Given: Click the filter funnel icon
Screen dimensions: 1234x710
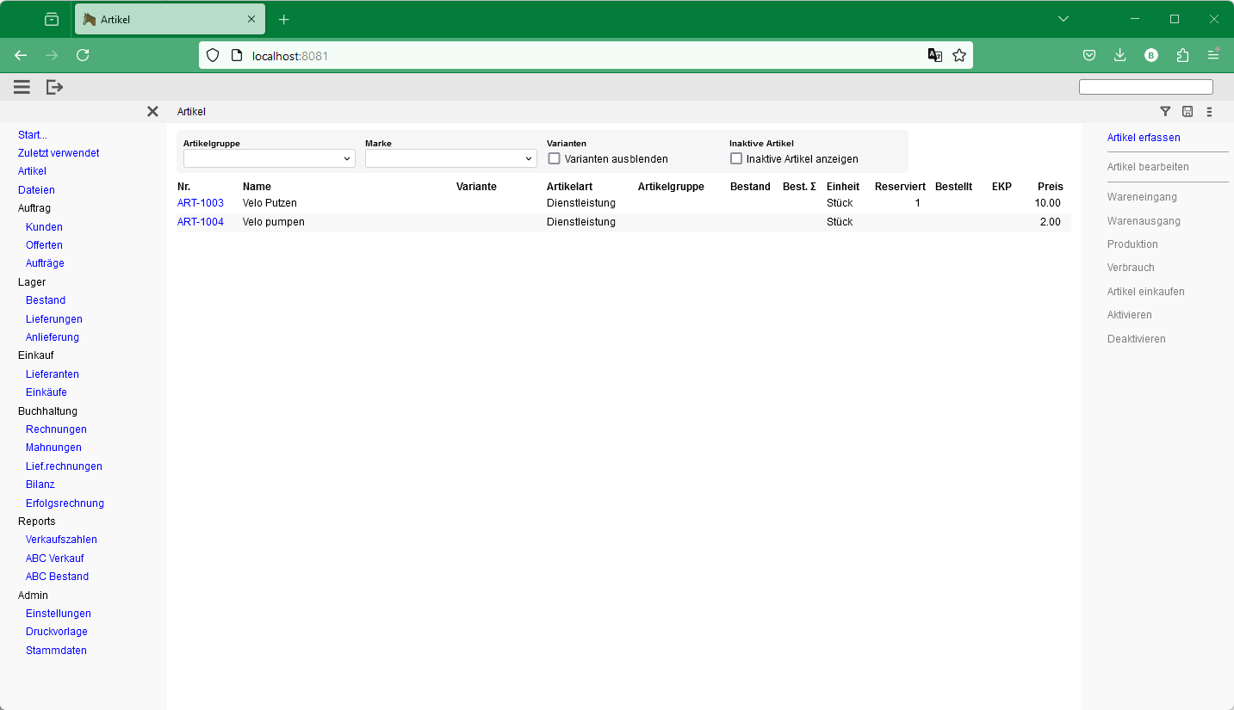Looking at the screenshot, I should tap(1165, 111).
